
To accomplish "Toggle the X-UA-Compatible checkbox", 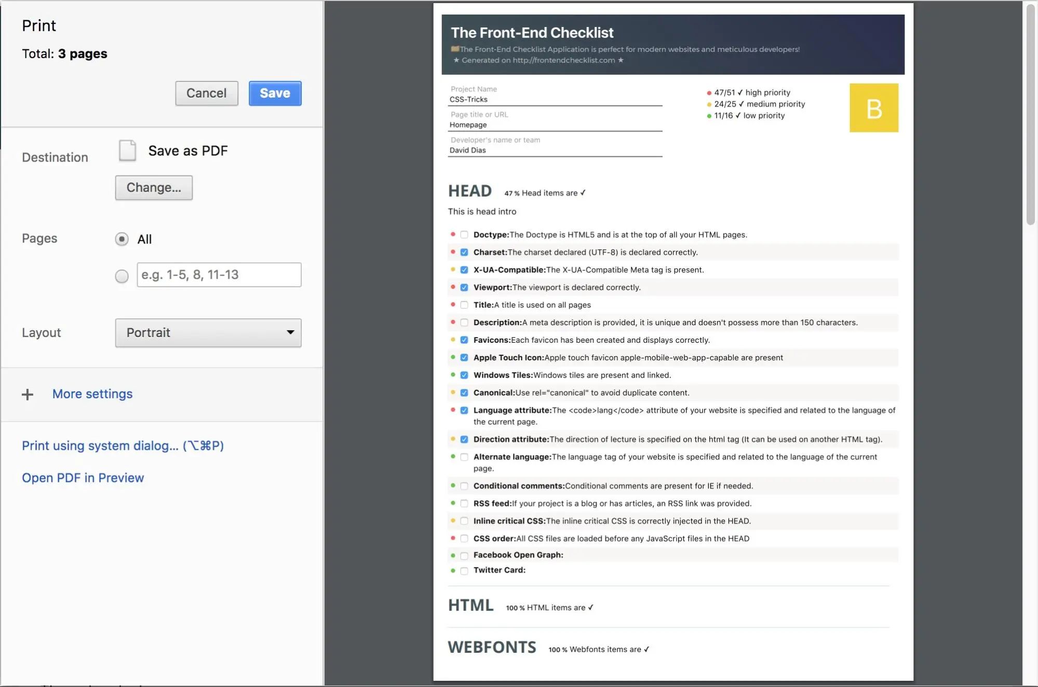I will click(464, 270).
